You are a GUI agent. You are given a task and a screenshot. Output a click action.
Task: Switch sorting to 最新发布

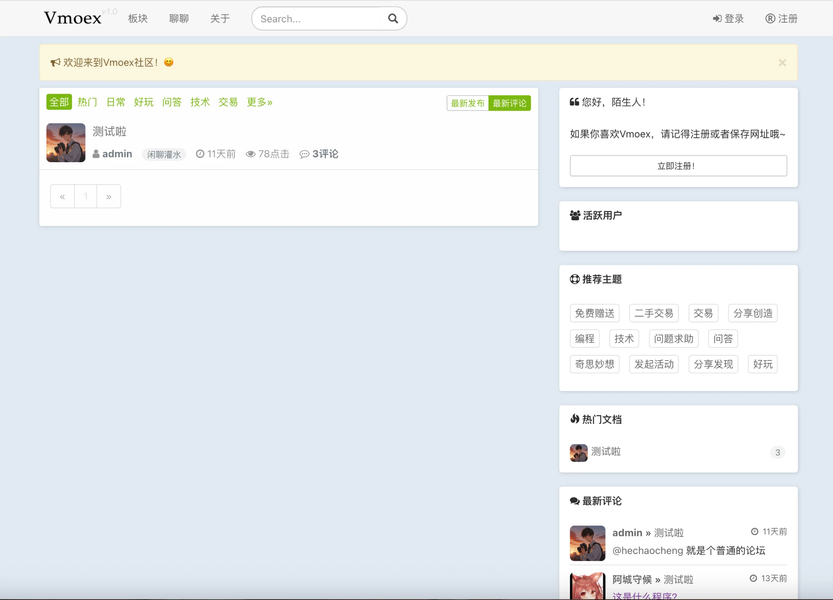[x=467, y=103]
